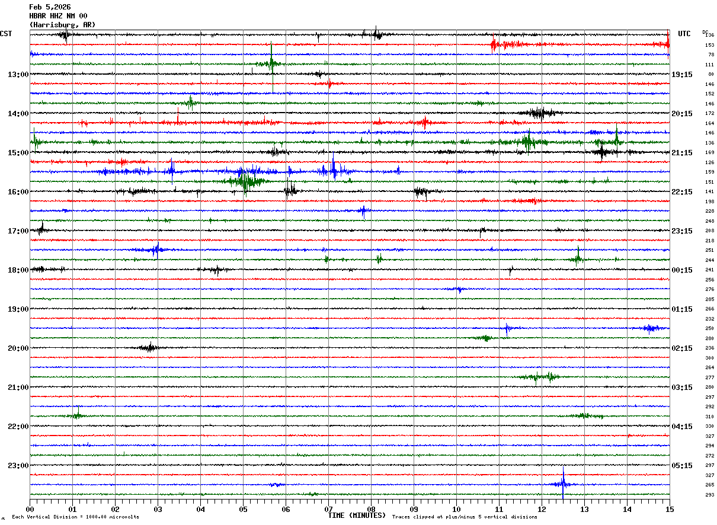Click the '14:00' CST hour label
Viewport: 717px width, 525px height.
click(18, 114)
